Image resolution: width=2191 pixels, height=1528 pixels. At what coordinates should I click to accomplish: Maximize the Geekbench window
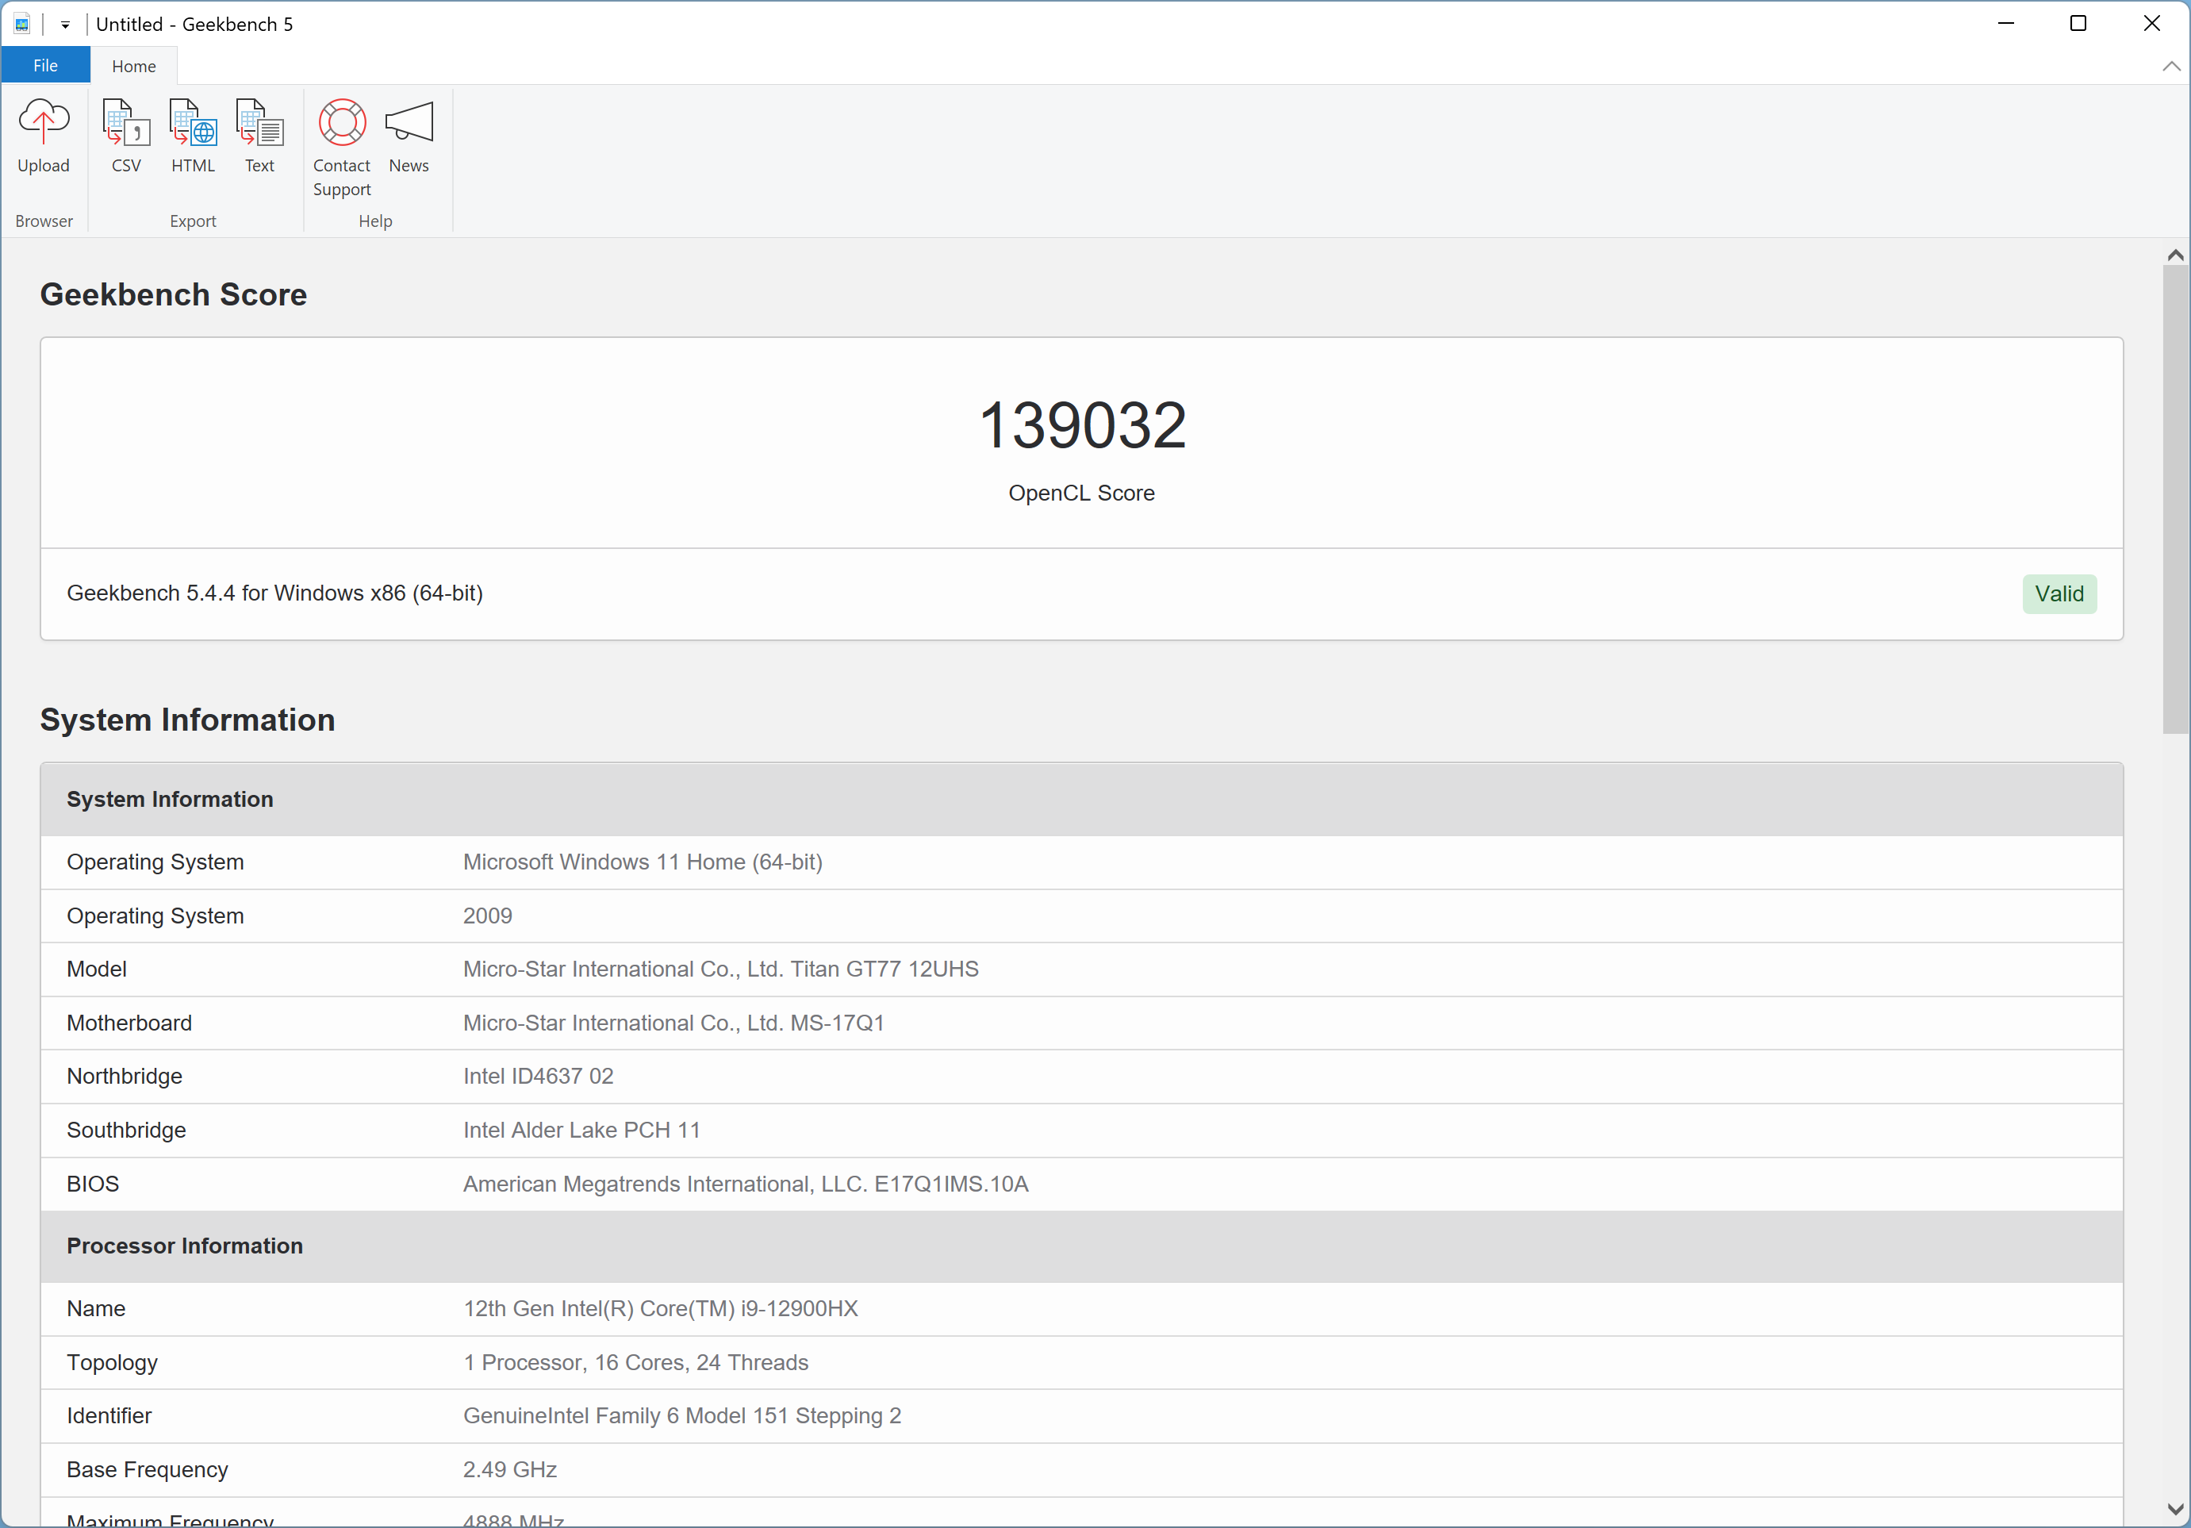(2078, 24)
